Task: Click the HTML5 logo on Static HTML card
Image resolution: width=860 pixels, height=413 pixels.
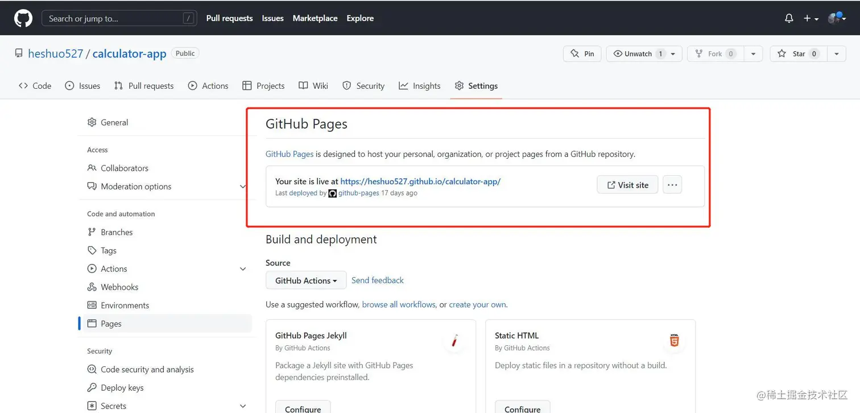Action: click(674, 341)
